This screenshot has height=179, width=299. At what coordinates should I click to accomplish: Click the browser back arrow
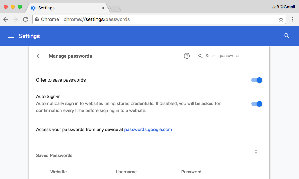[6, 19]
